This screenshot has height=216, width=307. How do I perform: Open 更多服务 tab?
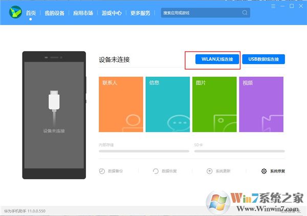pyautogui.click(x=140, y=13)
